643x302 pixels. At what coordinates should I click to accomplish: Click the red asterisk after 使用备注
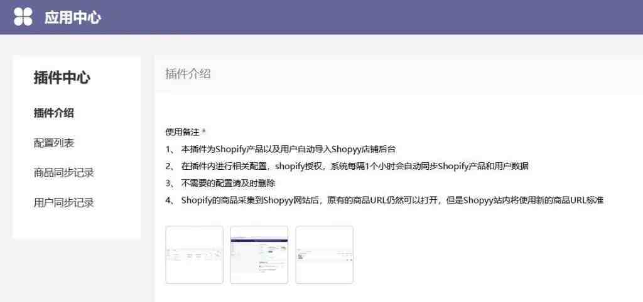pos(204,132)
